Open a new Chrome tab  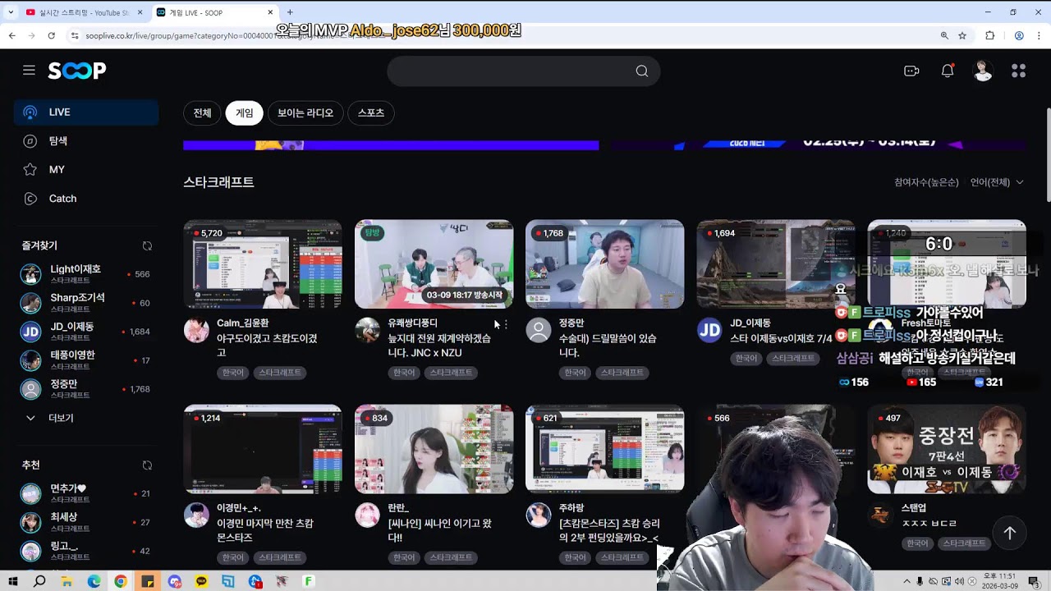coord(290,12)
